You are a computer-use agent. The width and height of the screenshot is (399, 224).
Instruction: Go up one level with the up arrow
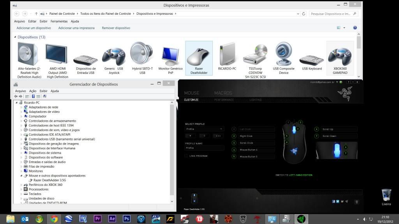point(36,14)
